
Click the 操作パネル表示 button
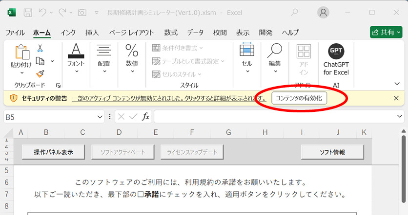53,152
